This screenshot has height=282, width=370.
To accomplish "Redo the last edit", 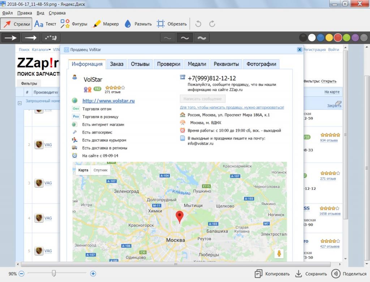I will (212, 24).
